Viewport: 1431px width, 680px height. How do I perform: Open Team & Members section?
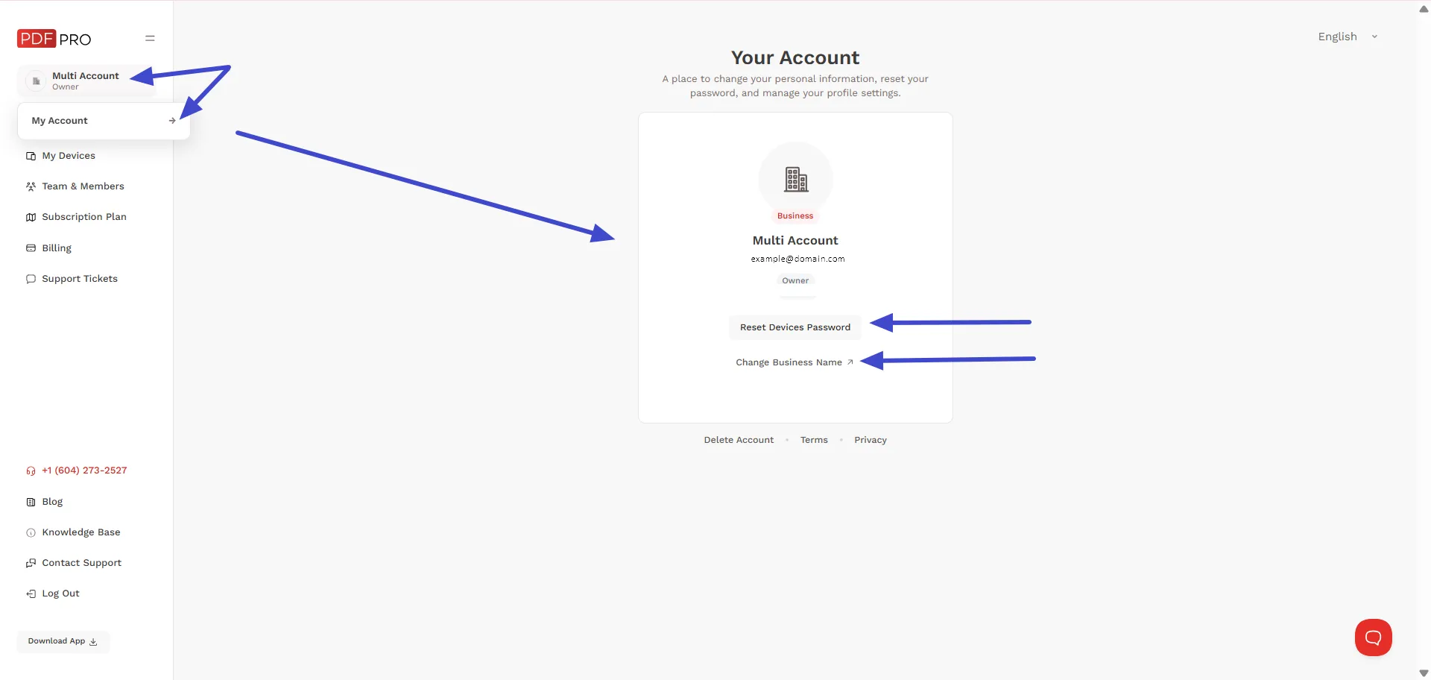click(x=83, y=186)
